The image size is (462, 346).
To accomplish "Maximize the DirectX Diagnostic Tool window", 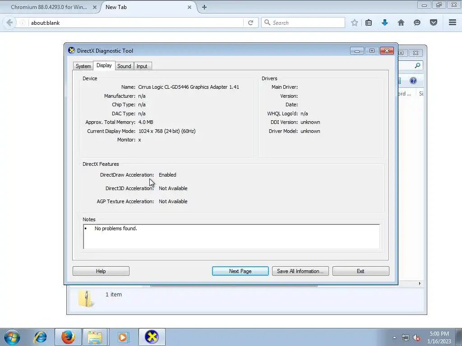I will point(372,51).
